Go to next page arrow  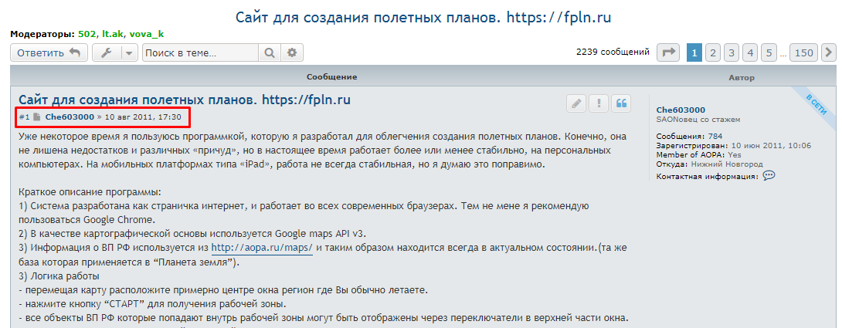point(829,52)
